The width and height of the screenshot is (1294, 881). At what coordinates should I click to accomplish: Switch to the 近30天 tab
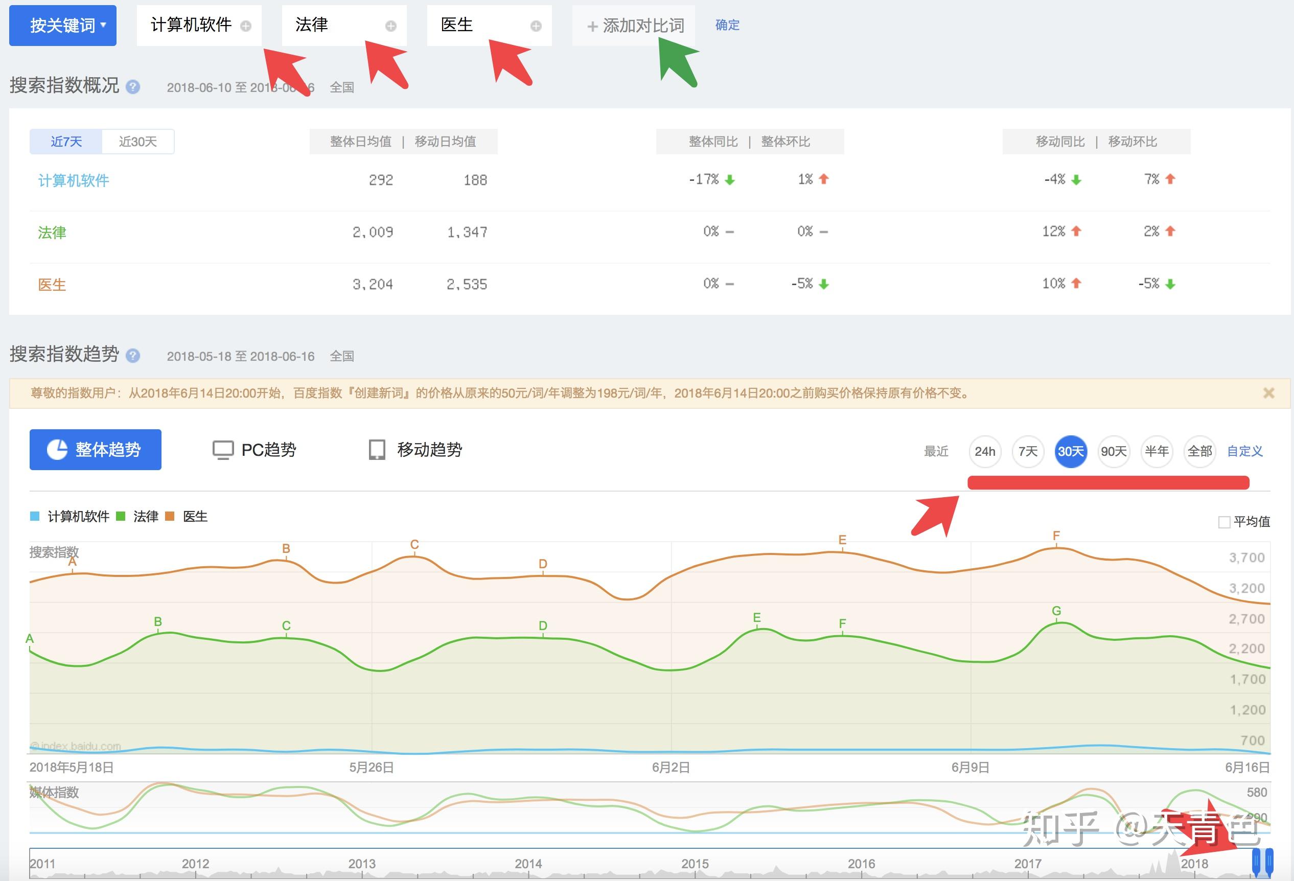pos(137,142)
